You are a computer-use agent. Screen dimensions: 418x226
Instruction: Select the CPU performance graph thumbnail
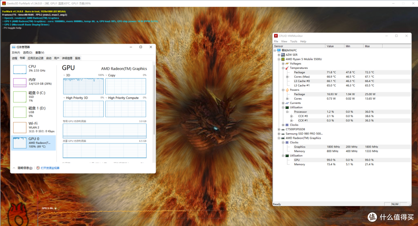[20, 70]
